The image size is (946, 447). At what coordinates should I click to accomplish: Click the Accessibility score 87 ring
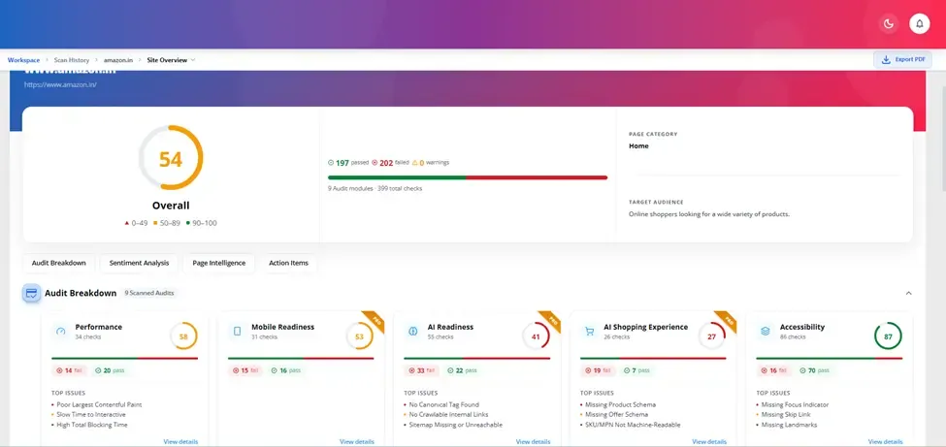pos(888,336)
